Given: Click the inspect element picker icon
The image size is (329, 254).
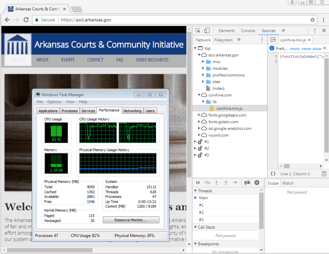Looking at the screenshot, I should coord(198,31).
